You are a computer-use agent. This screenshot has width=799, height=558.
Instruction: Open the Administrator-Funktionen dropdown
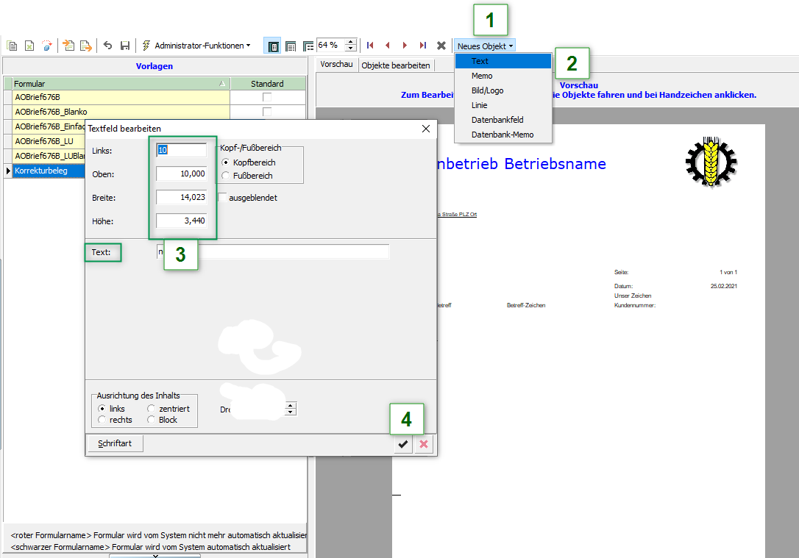pos(196,46)
